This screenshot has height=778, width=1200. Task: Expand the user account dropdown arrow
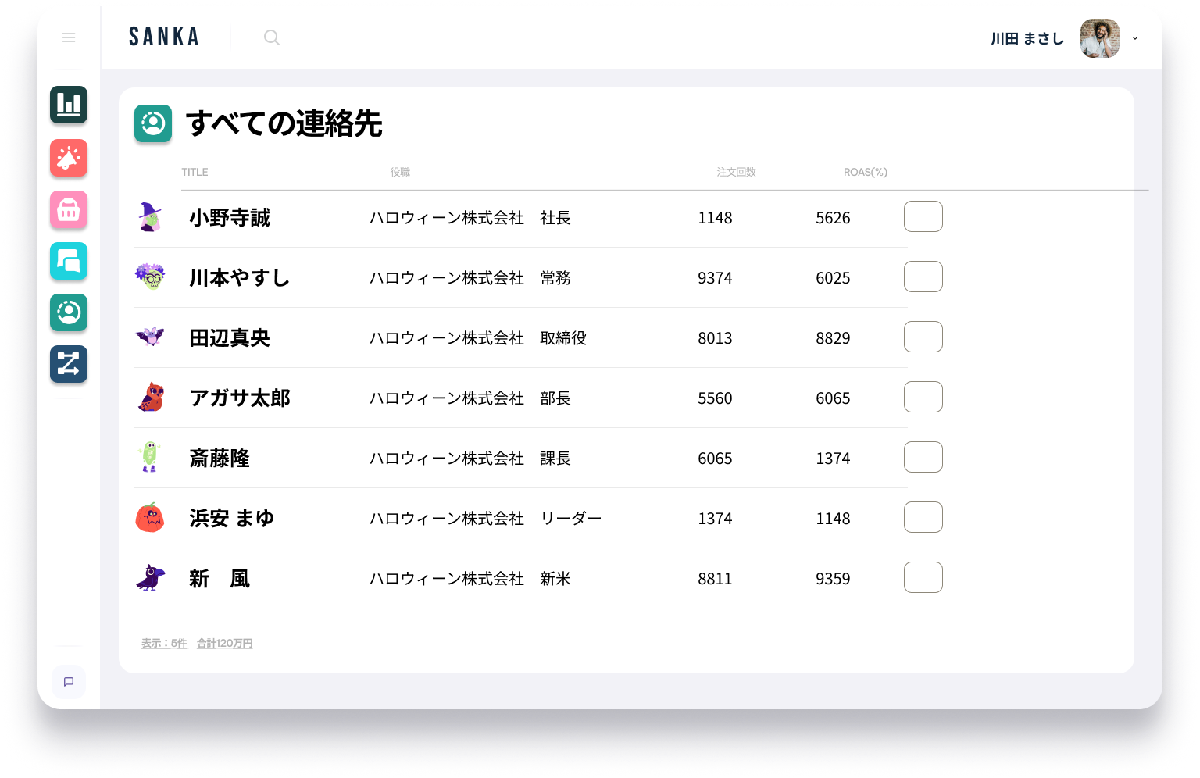(1135, 38)
